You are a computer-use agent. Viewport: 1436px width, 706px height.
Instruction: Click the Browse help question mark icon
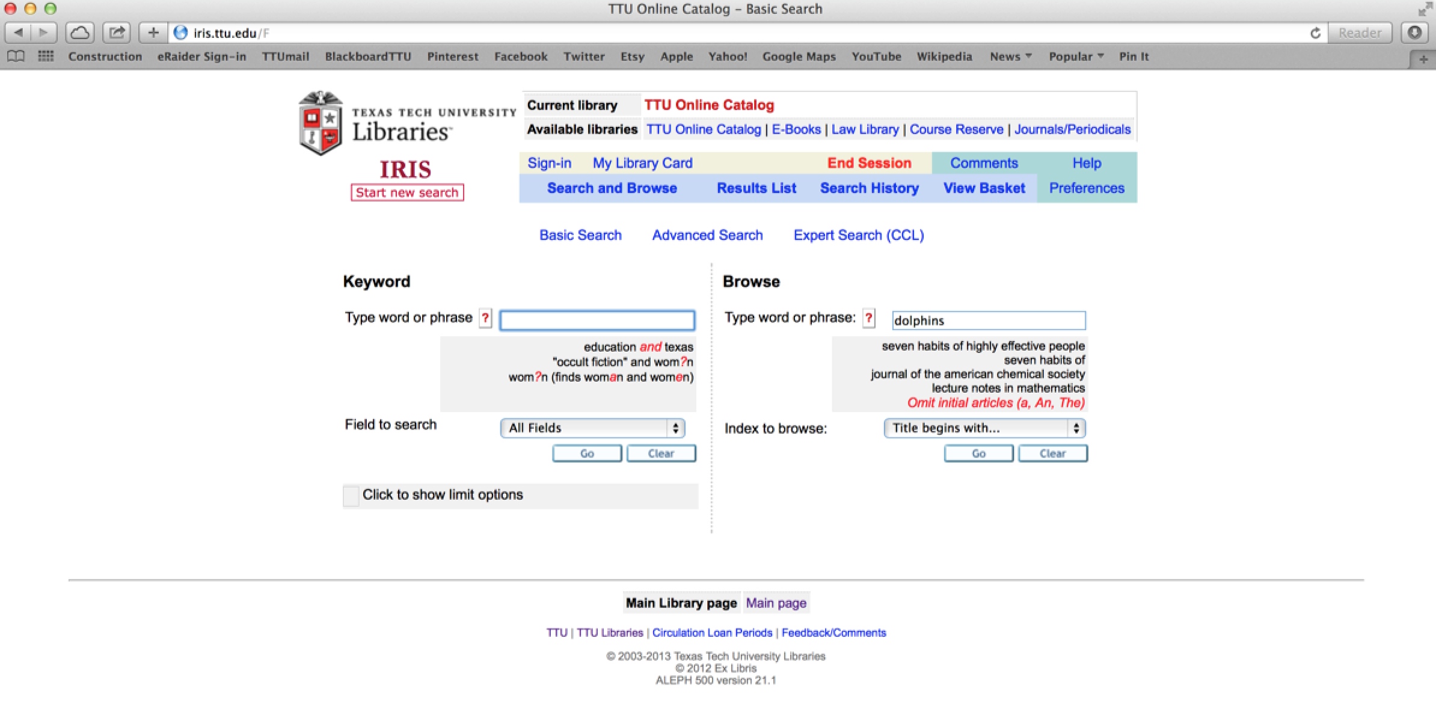(x=869, y=318)
